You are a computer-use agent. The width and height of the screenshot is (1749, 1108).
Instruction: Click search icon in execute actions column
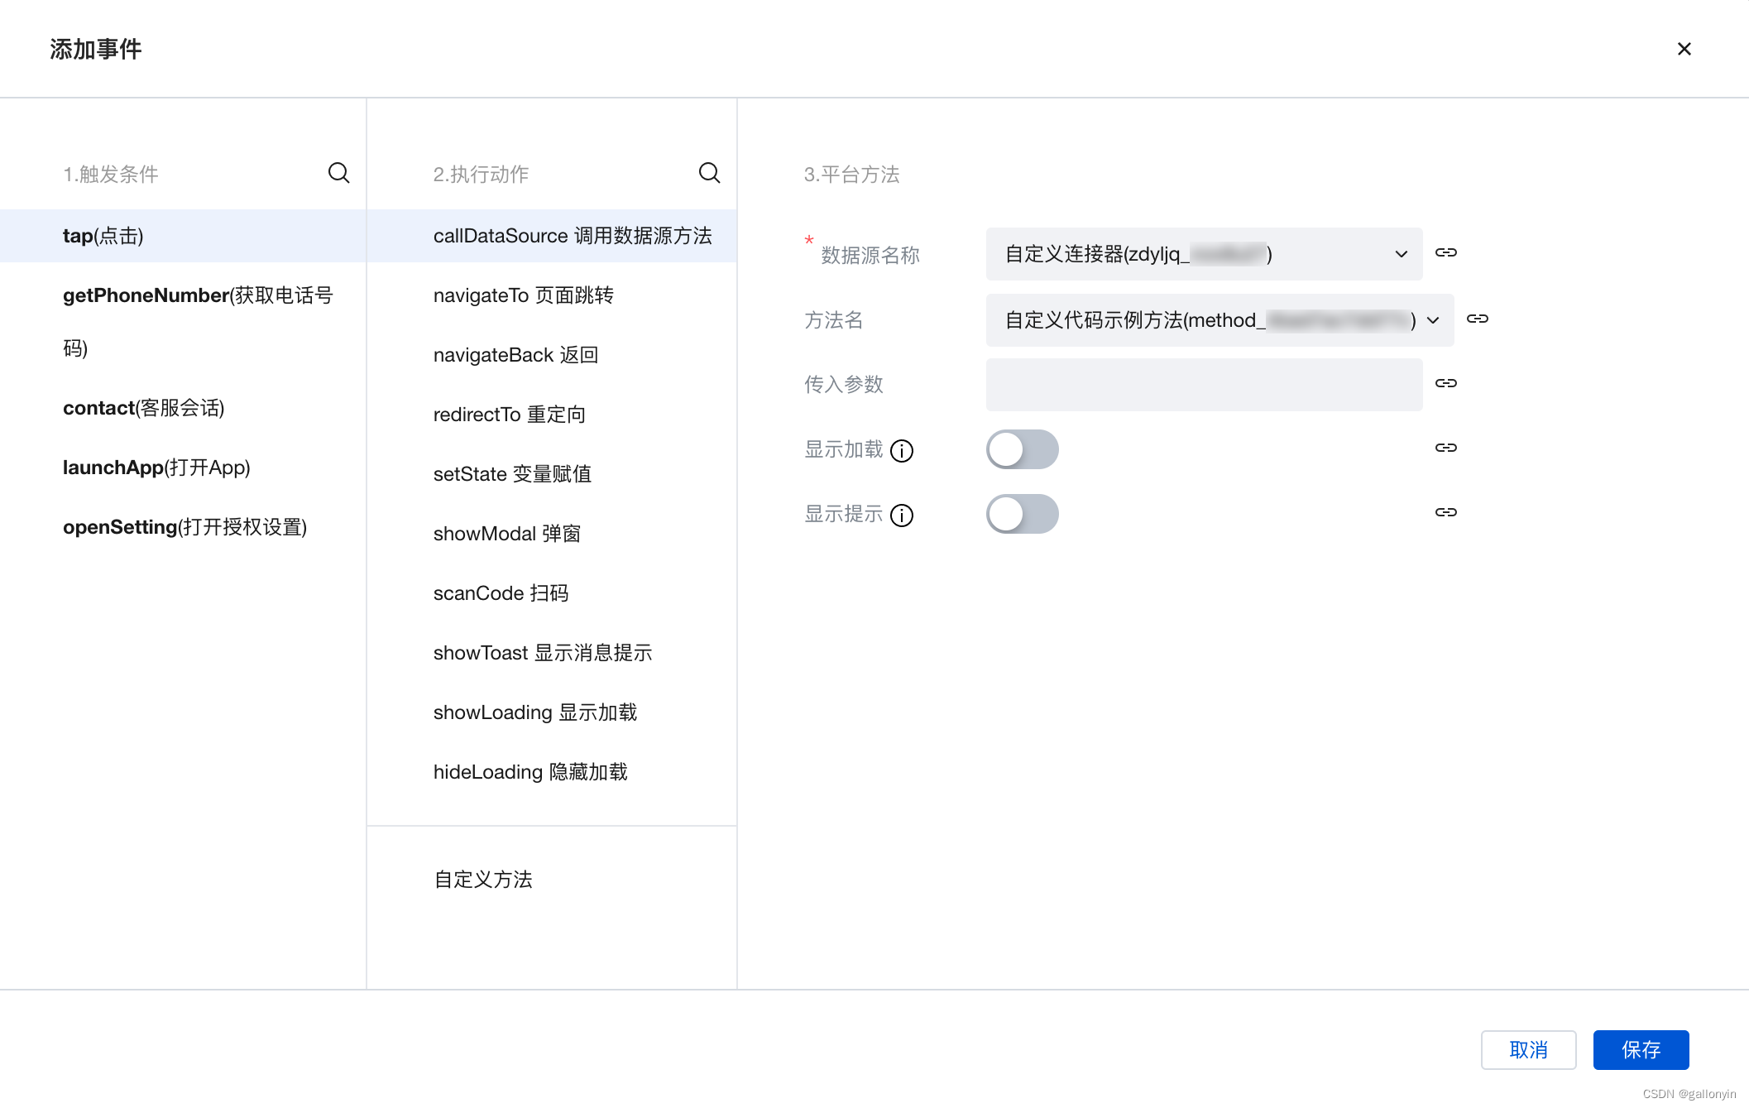point(709,173)
